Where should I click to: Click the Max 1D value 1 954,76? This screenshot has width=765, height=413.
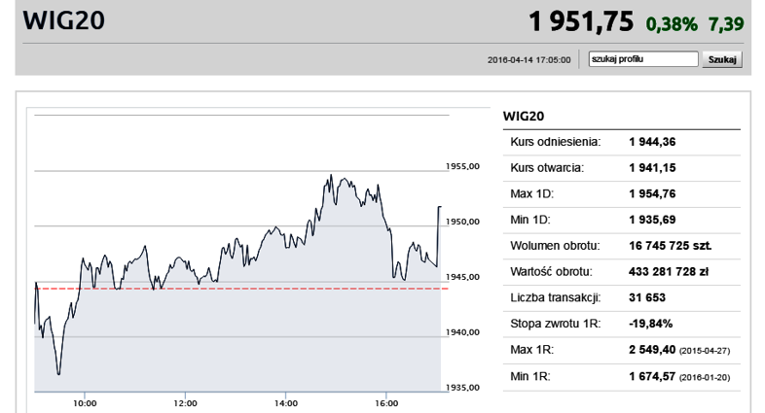[x=652, y=193]
